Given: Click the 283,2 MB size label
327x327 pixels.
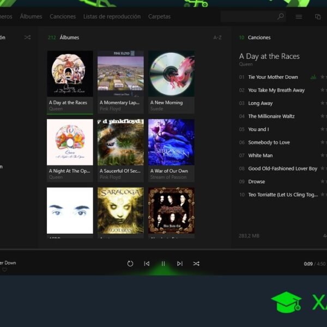Looking at the screenshot, I should (x=249, y=236).
